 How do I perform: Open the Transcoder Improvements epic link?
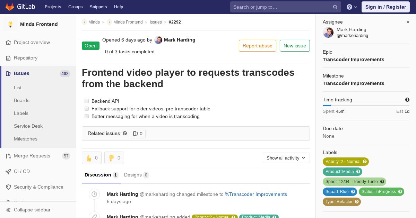pyautogui.click(x=353, y=60)
